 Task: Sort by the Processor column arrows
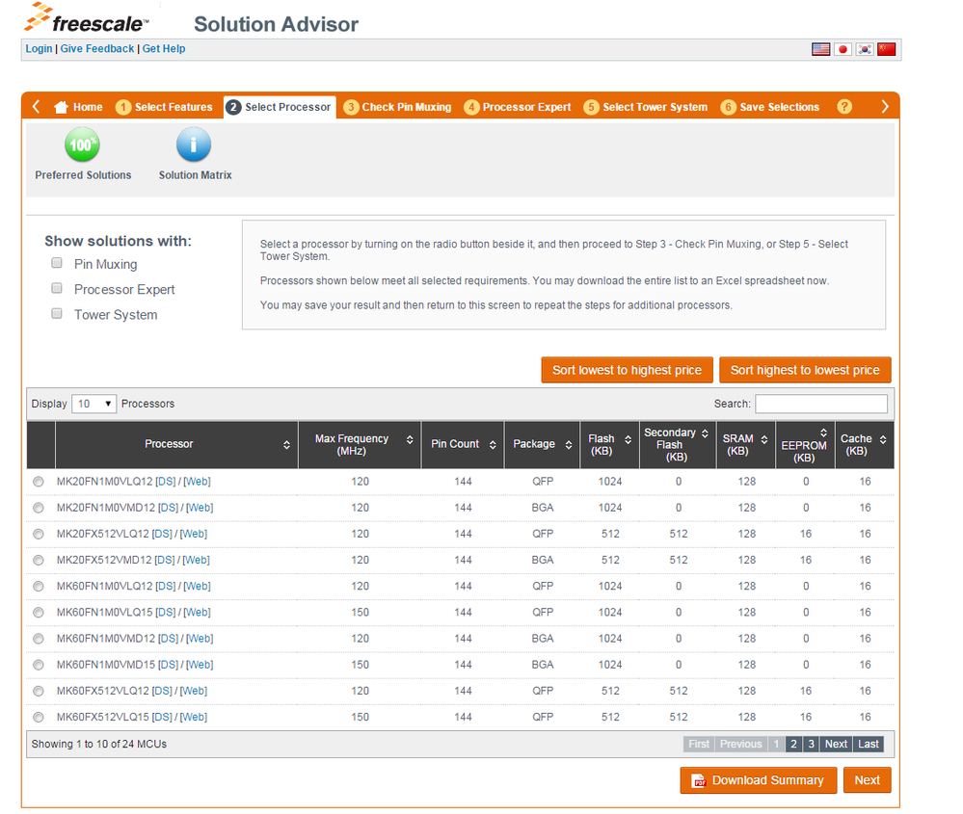[x=287, y=444]
